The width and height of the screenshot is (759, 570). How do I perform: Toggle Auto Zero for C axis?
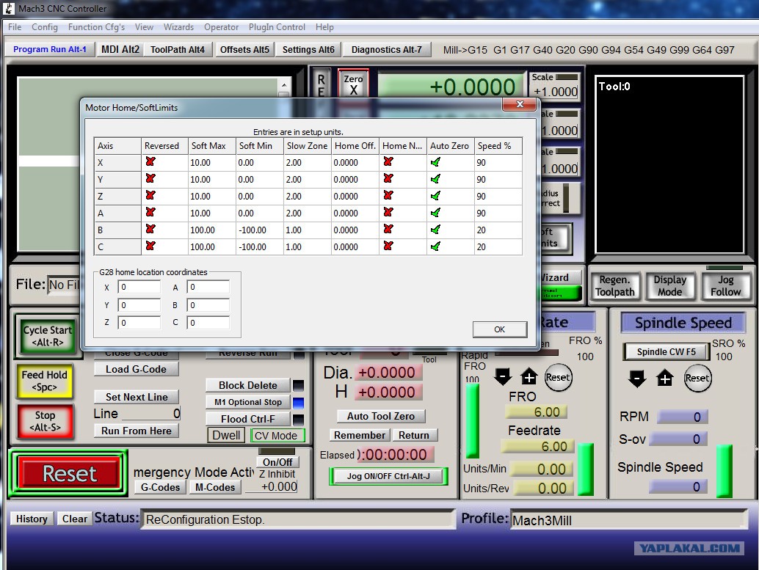click(x=435, y=246)
